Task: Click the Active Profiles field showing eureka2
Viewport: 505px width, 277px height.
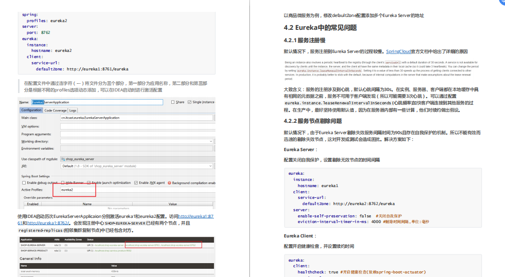Action: [x=137, y=190]
